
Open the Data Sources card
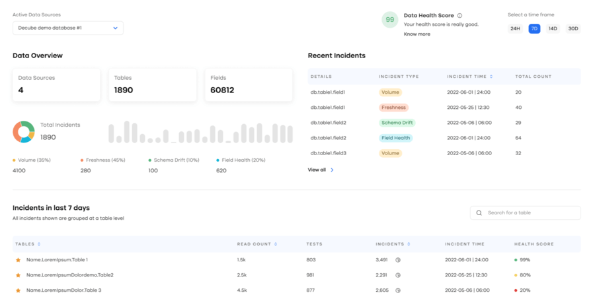coord(57,85)
